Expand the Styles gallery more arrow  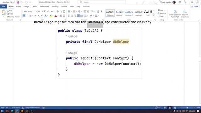click(154, 16)
